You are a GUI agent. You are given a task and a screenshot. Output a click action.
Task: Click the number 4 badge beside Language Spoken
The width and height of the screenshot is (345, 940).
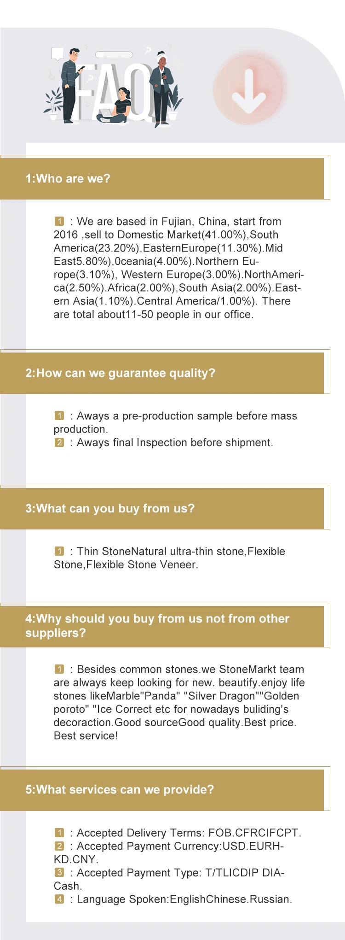(x=59, y=899)
